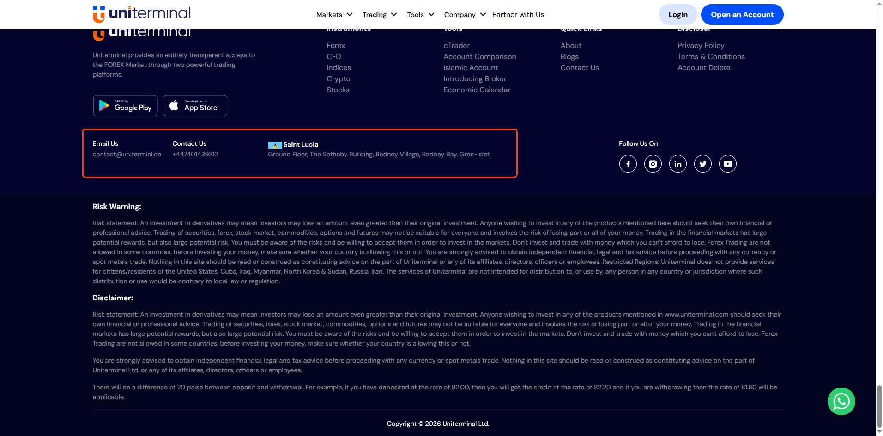Click the Google Play download badge
Viewport: 883px width, 436px height.
(x=125, y=106)
